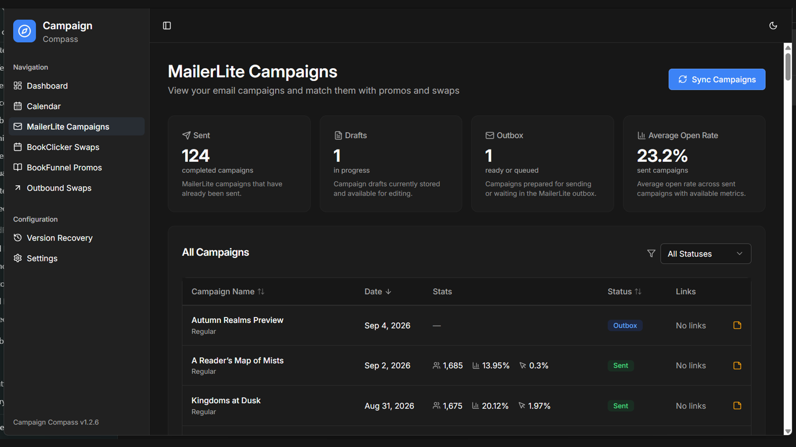The height and width of the screenshot is (447, 796).
Task: Click the Sep 4, 2026 date cell
Action: pos(387,326)
